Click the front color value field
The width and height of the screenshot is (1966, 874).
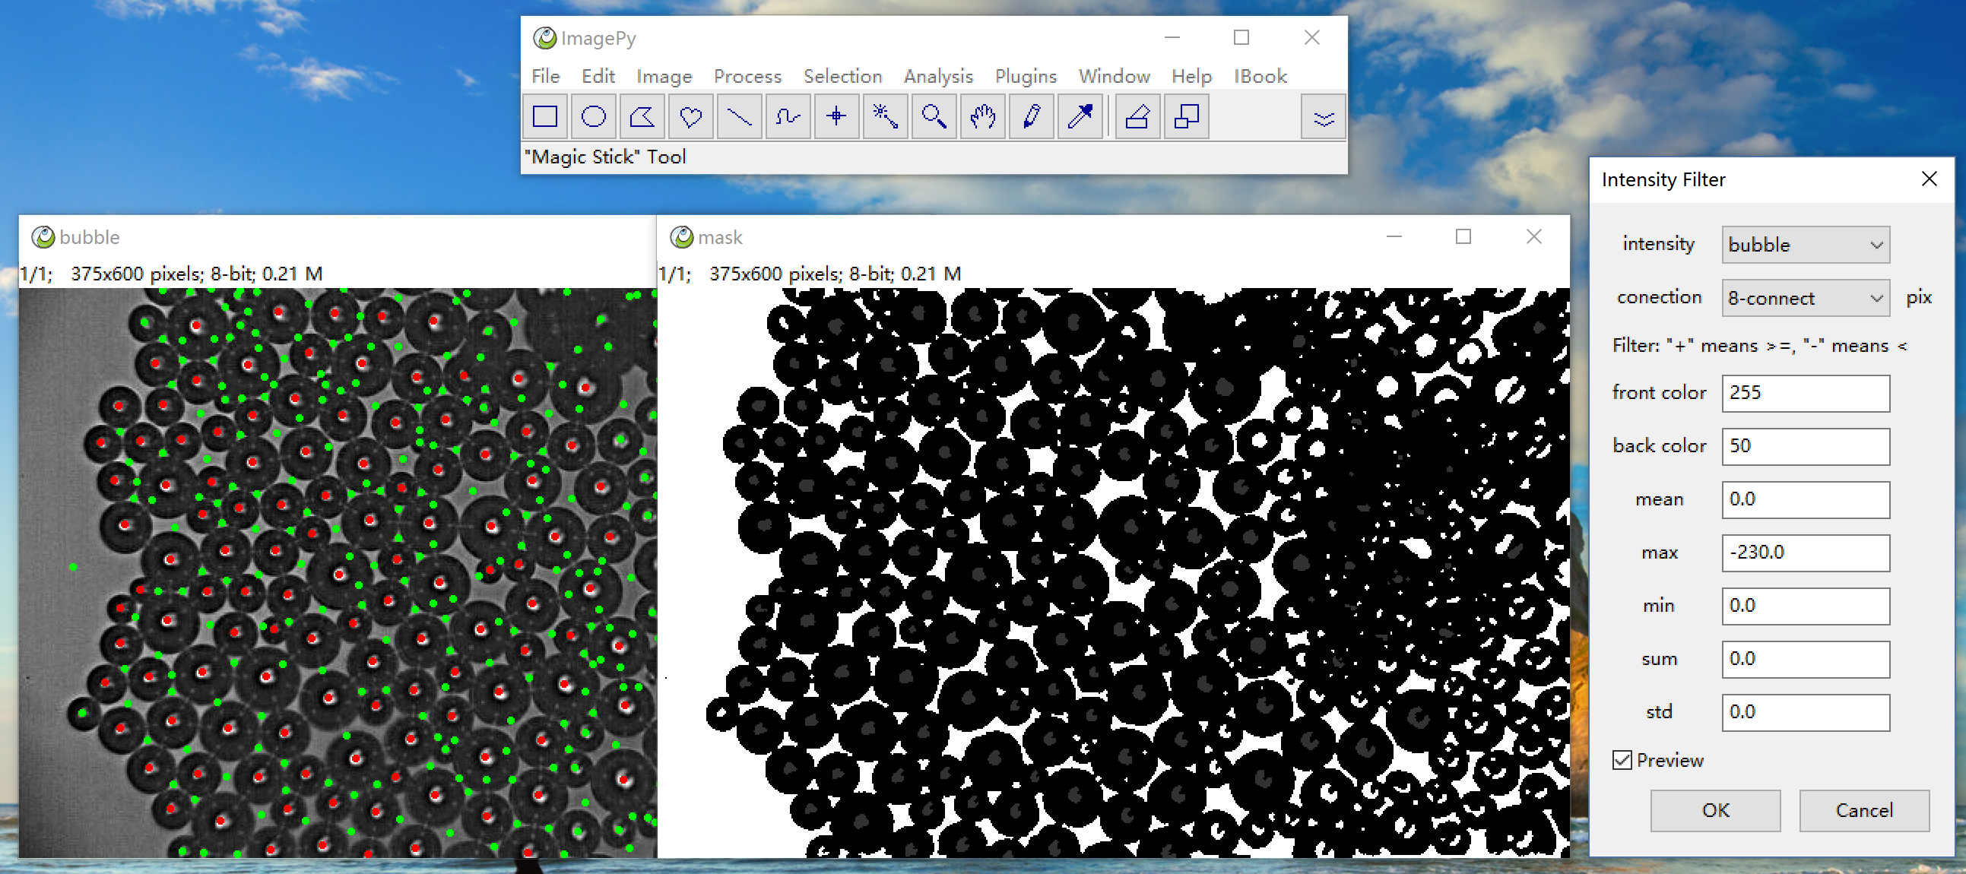point(1805,393)
